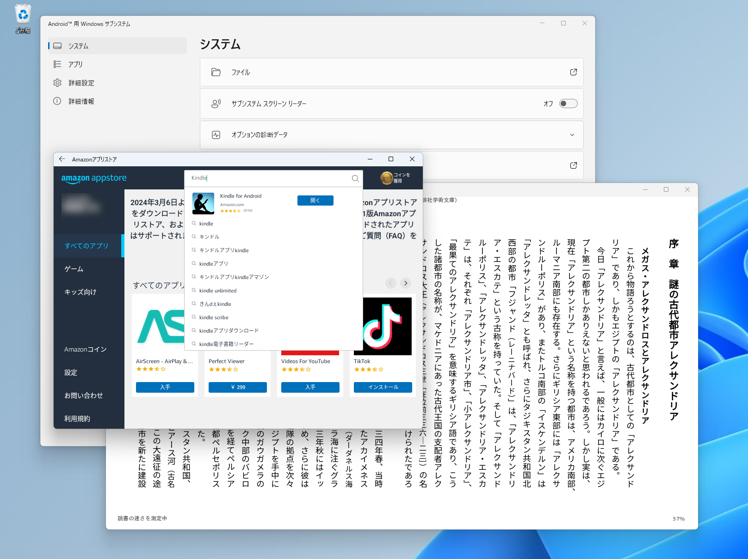Enable the サブシステム スクリーン リーダー toggle
The height and width of the screenshot is (559, 748).
point(569,103)
